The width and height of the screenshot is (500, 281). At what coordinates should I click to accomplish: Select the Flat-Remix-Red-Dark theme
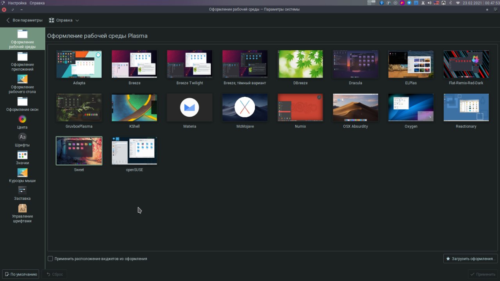pyautogui.click(x=466, y=64)
